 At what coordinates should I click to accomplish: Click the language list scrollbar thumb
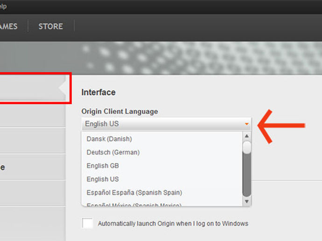pos(247,147)
